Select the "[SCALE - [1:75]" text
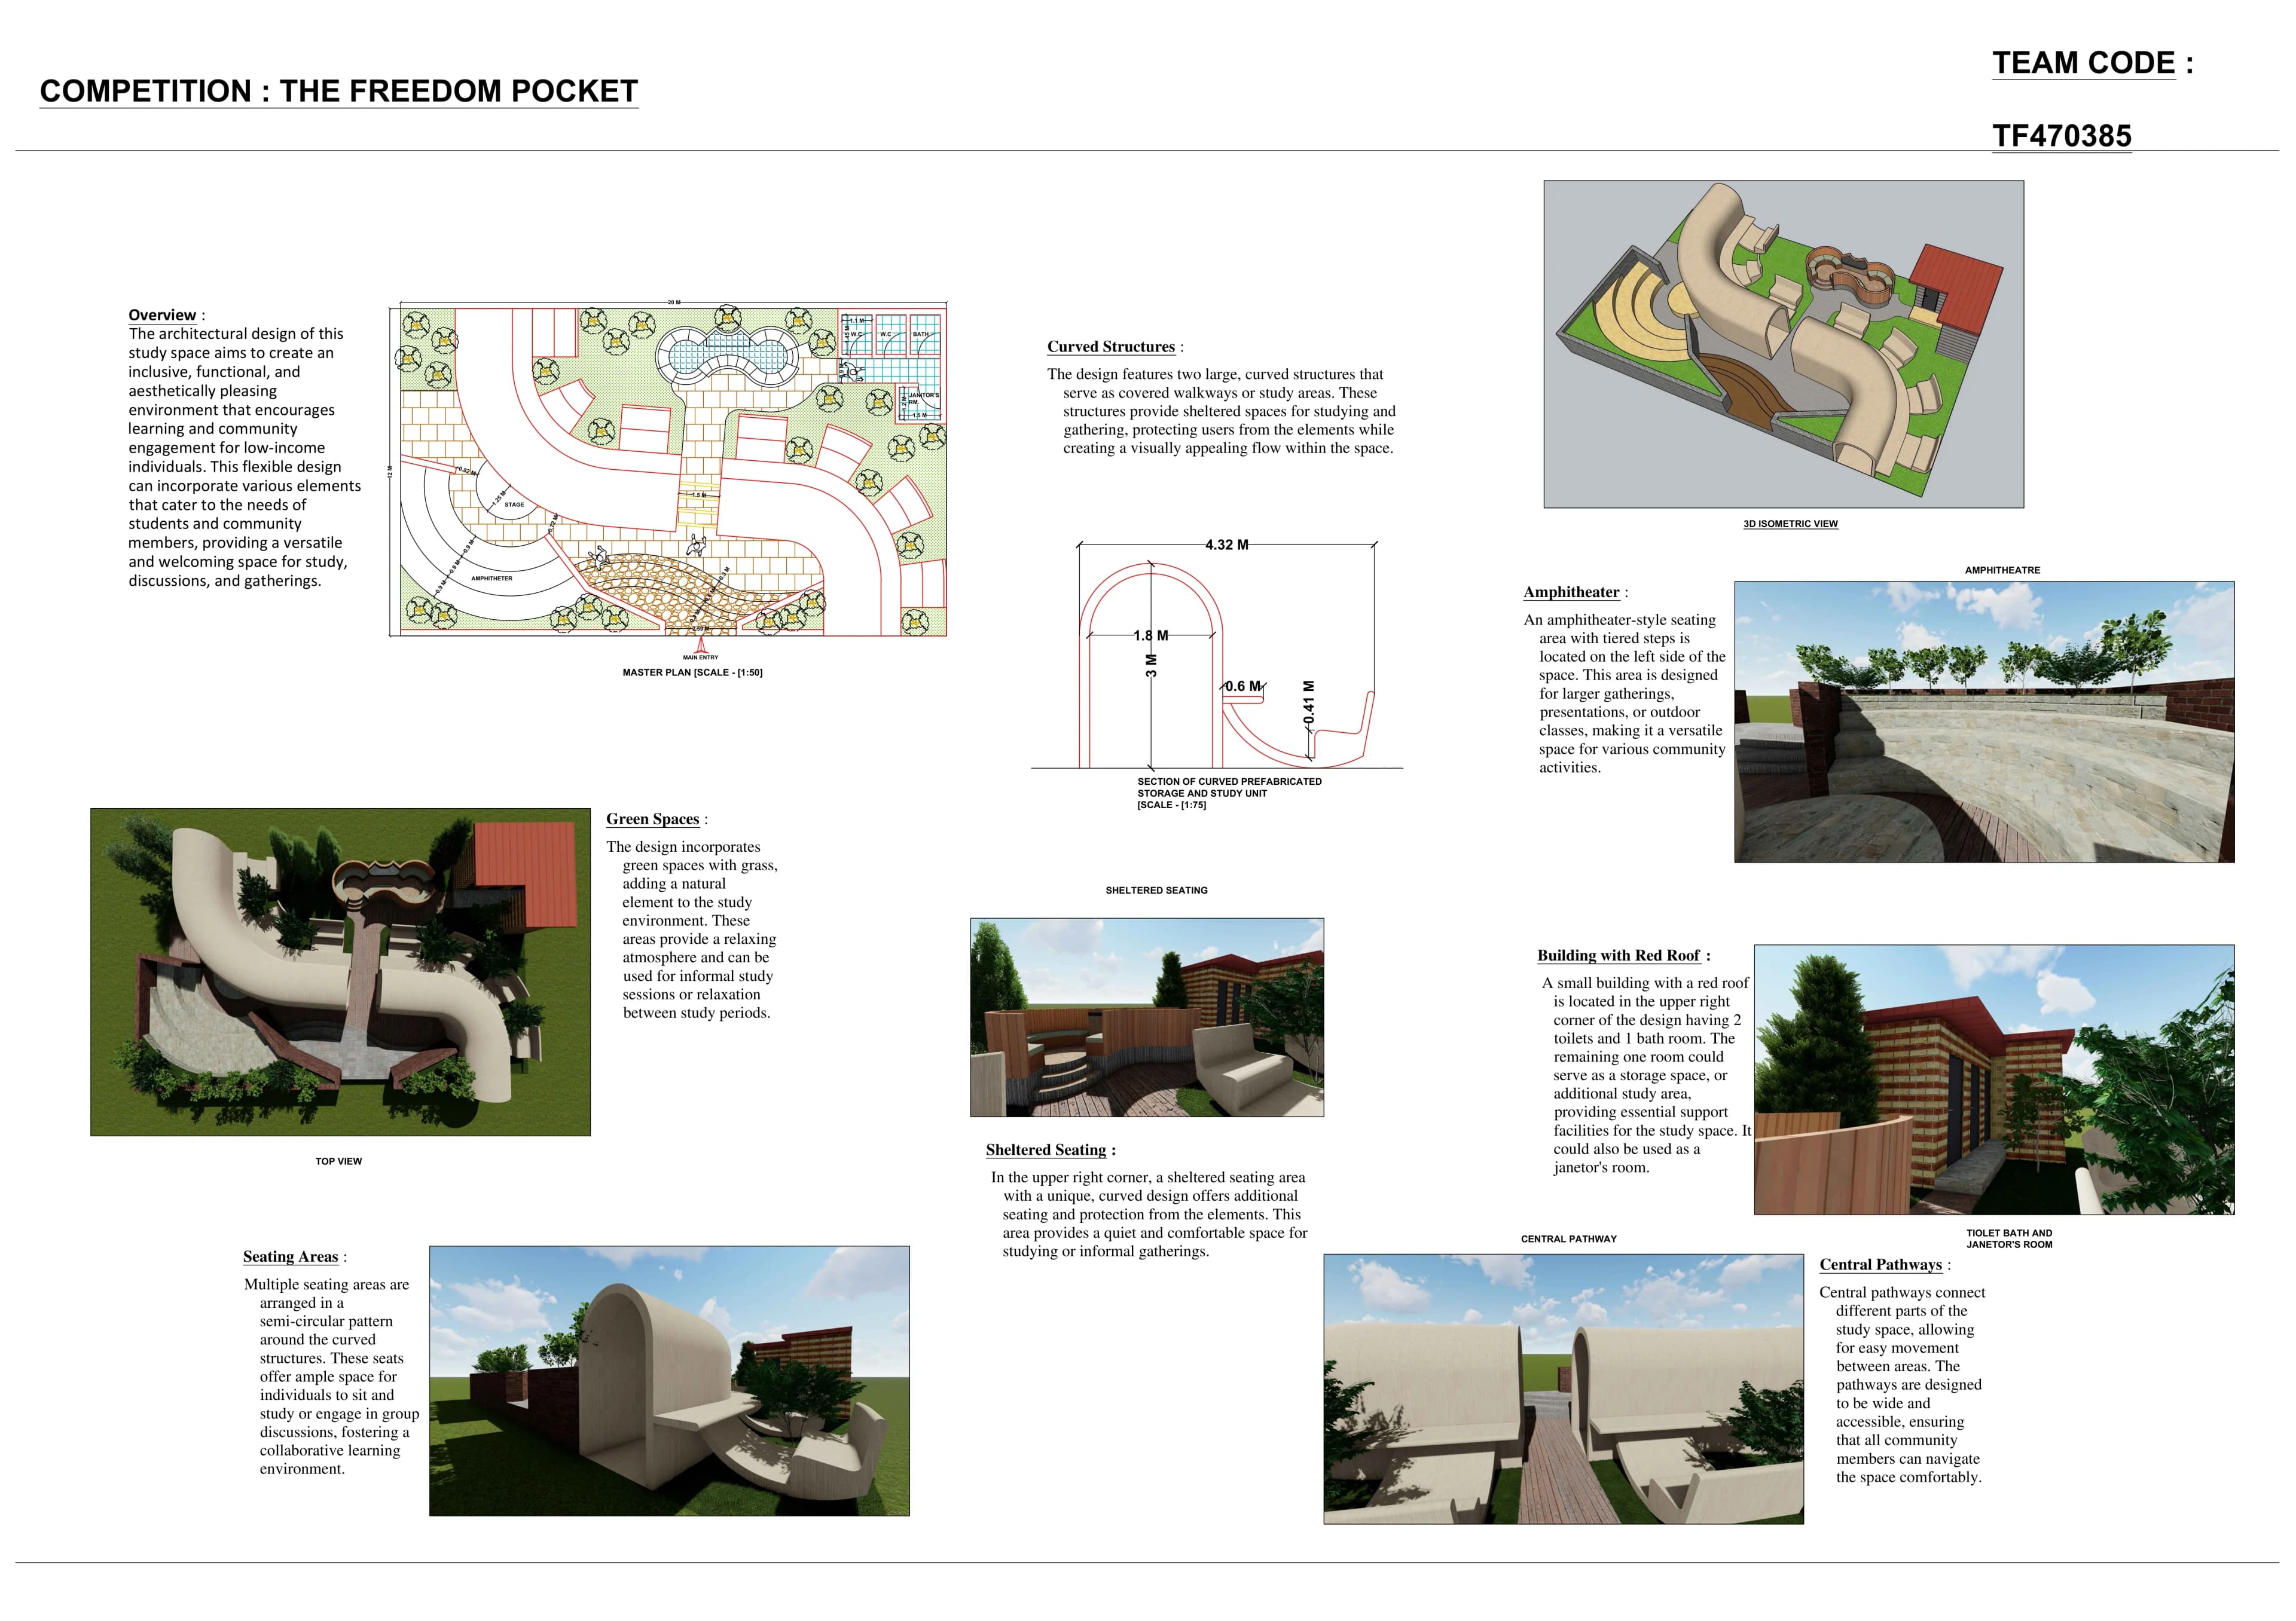Viewport: 2296px width, 1621px height. 1171,806
